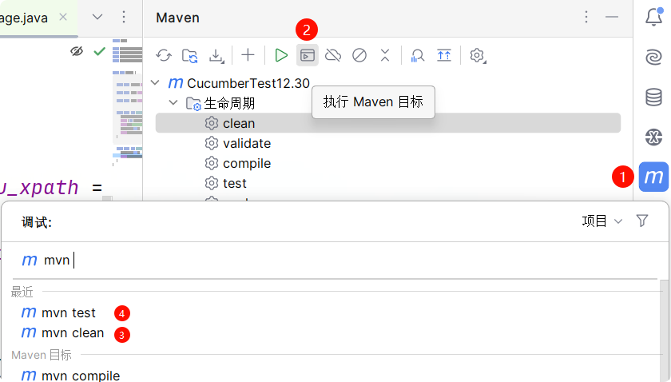Open editor tab options menu
This screenshot has width=671, height=382.
tap(124, 17)
